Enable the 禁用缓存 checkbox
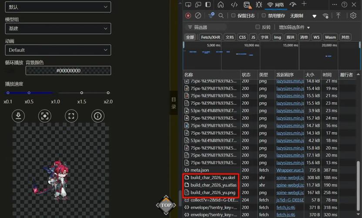The height and width of the screenshot is (218, 362). (x=264, y=16)
